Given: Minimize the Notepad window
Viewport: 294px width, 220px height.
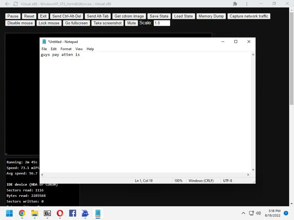Looking at the screenshot, I should point(223,42).
